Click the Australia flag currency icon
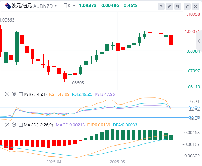This screenshot has height=166, width=202. point(8,6)
